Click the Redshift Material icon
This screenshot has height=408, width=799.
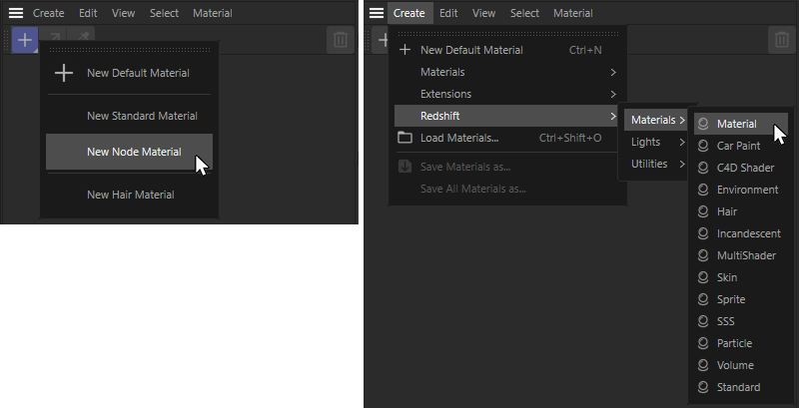click(x=703, y=124)
